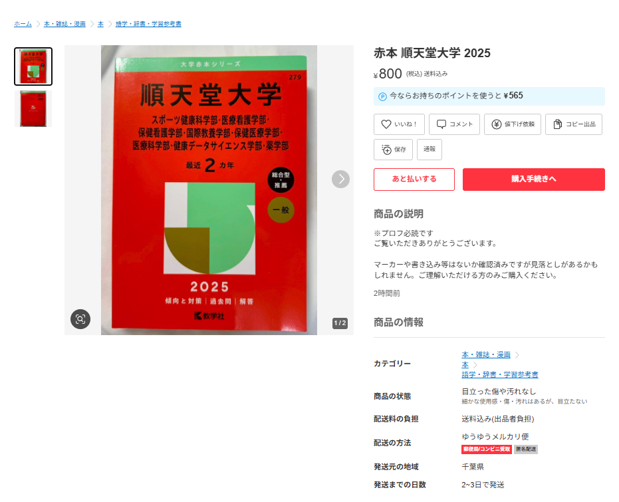Click the heart いいね! button

(399, 124)
